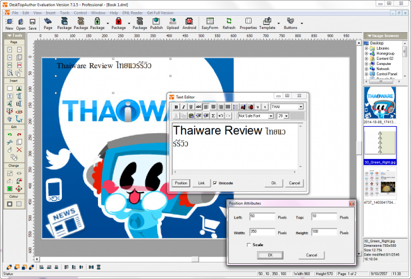The image size is (411, 279).
Task: Click the Open toolbar icon
Action: click(21, 24)
